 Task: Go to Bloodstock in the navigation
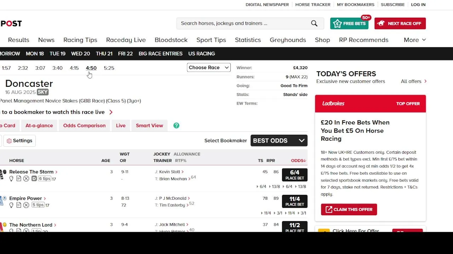pos(171,40)
